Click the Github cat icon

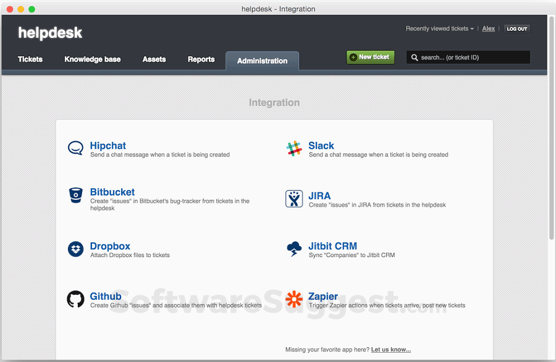tap(75, 299)
